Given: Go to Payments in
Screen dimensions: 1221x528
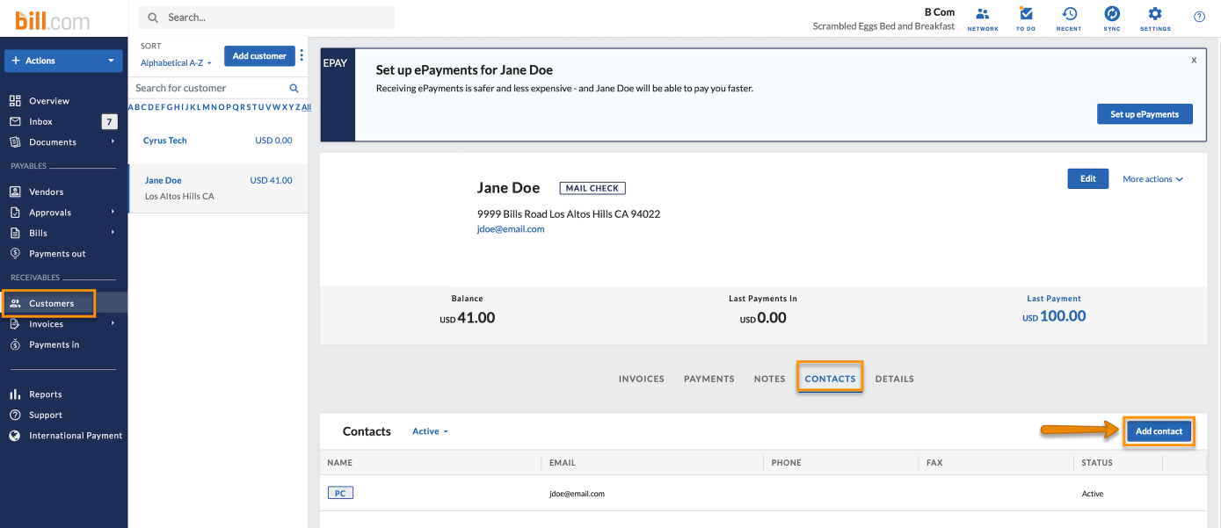Looking at the screenshot, I should [55, 345].
